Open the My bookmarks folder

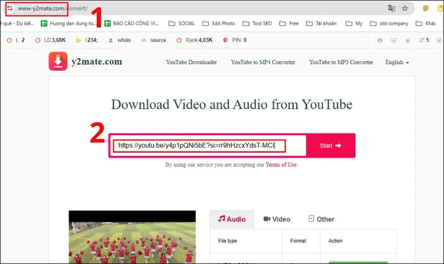click(x=354, y=23)
